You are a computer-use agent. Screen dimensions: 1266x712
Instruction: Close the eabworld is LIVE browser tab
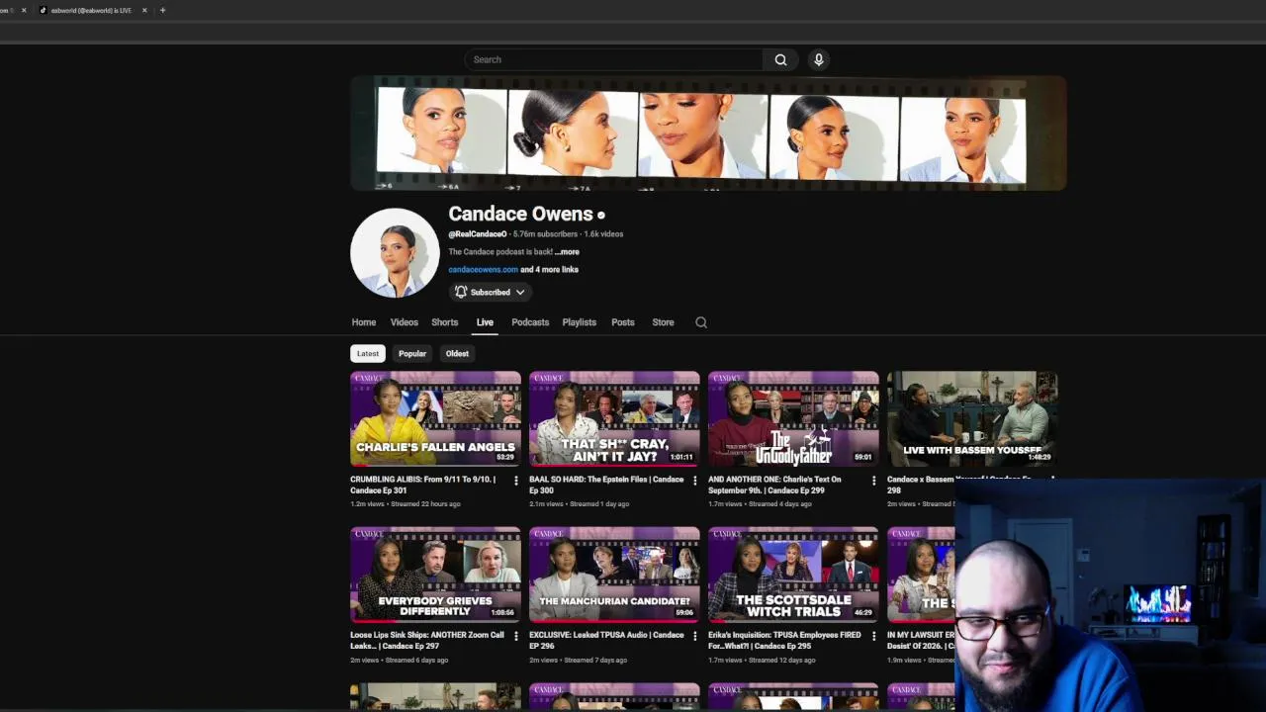144,10
